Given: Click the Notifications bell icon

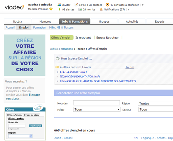Looking at the screenshot, I should 101,9.
